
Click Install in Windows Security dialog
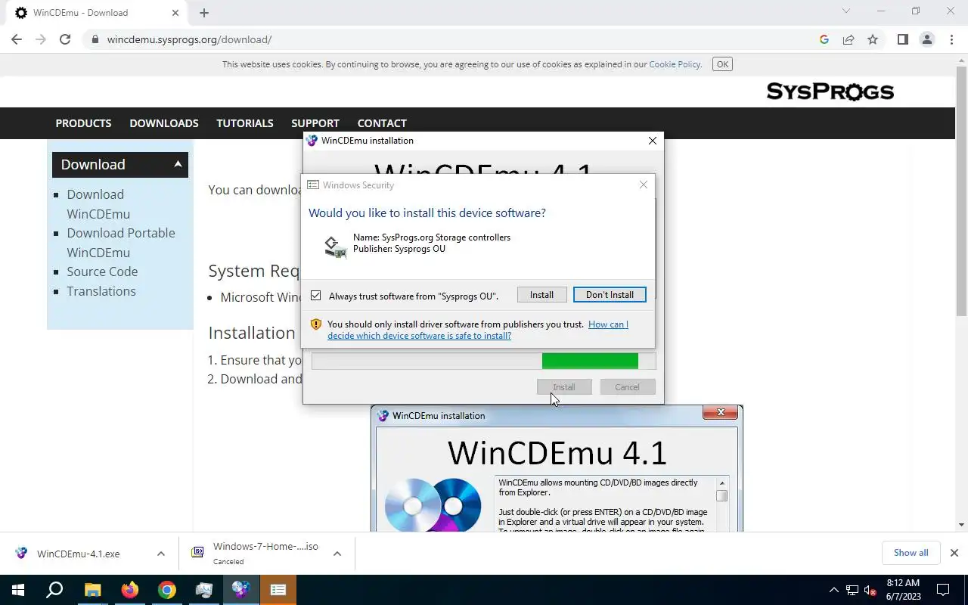click(x=541, y=295)
